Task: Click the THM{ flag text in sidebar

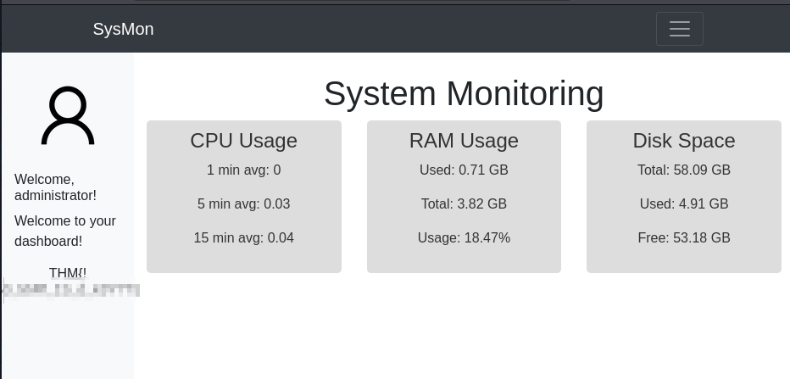Action: click(68, 273)
